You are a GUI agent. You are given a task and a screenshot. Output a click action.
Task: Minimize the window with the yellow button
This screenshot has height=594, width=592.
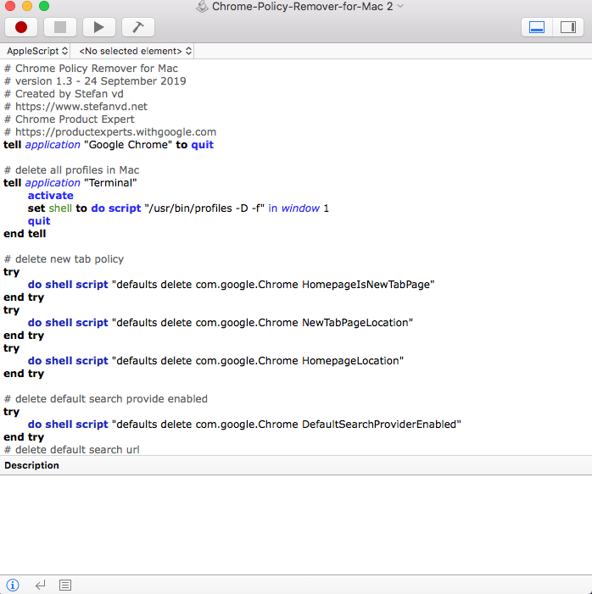pos(27,6)
